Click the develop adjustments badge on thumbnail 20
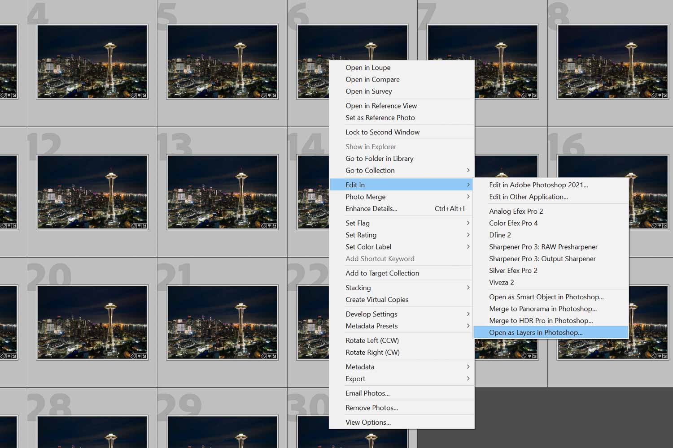 pyautogui.click(x=144, y=356)
